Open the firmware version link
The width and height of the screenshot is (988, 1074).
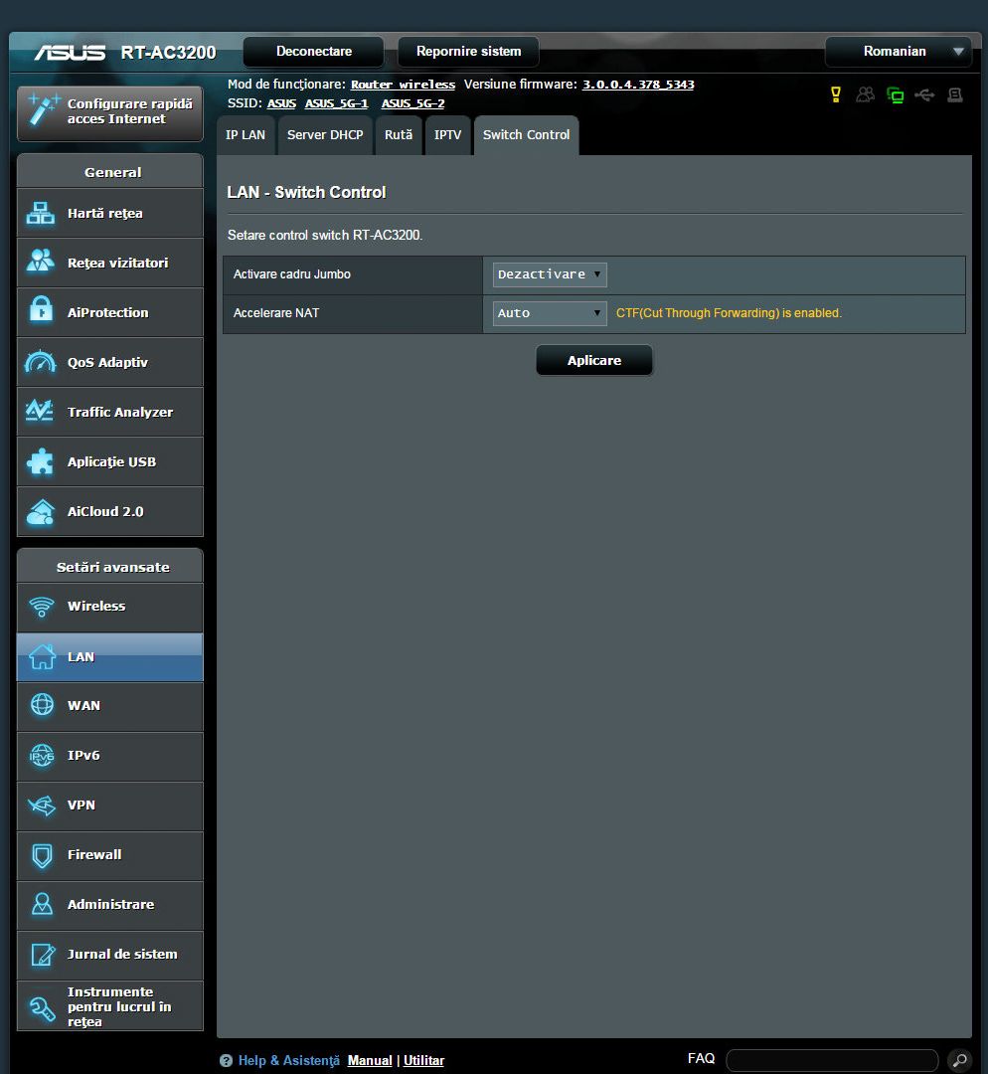click(x=638, y=85)
